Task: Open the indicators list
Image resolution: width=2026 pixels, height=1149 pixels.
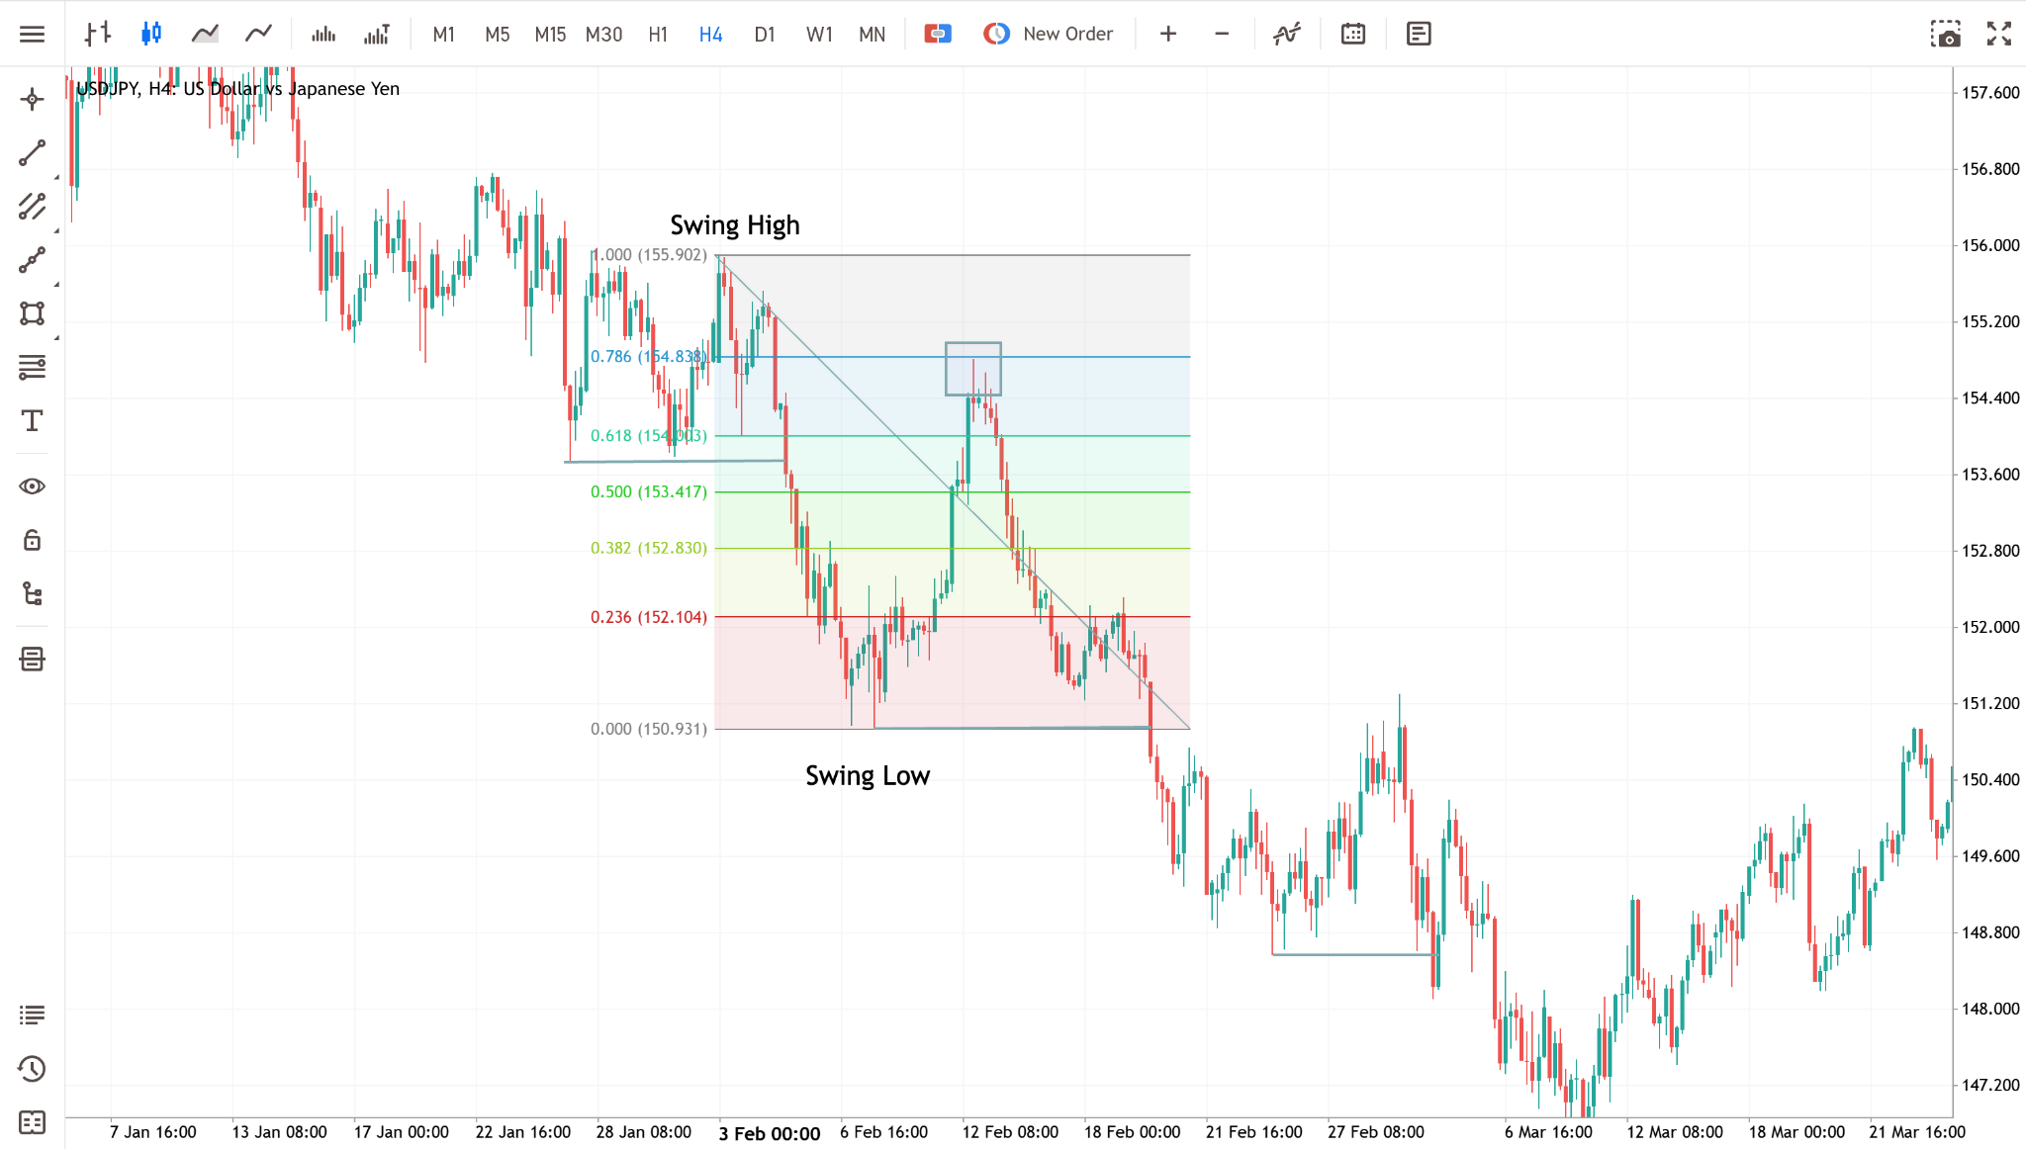Action: (1286, 34)
